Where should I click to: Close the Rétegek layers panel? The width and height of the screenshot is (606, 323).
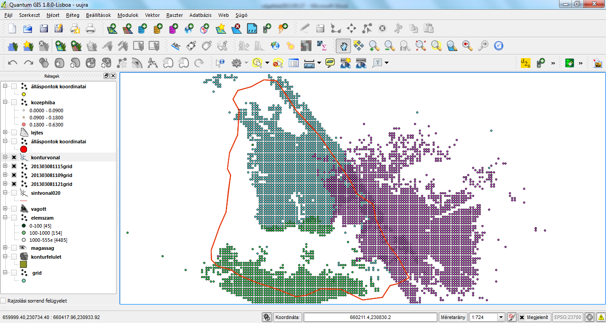point(113,76)
